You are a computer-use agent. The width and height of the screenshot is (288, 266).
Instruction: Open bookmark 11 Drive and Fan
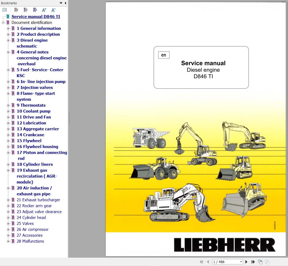coord(34,117)
